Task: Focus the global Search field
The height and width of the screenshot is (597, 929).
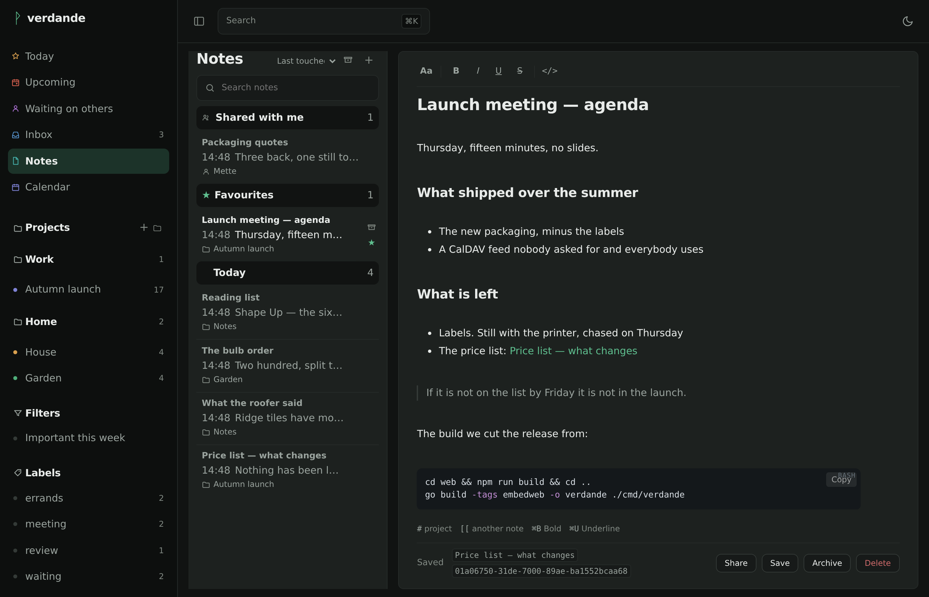Action: click(x=323, y=21)
